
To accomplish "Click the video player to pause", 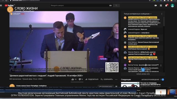I will point(64,42).
